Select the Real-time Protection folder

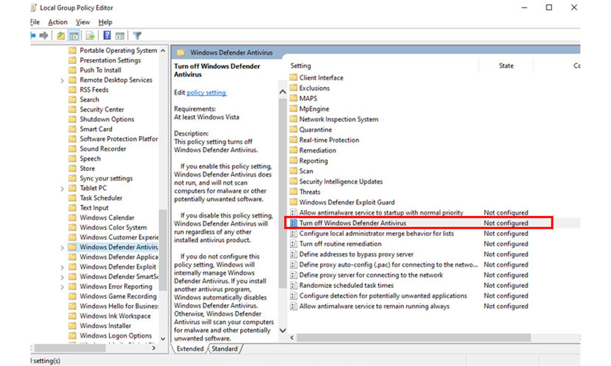coord(329,140)
